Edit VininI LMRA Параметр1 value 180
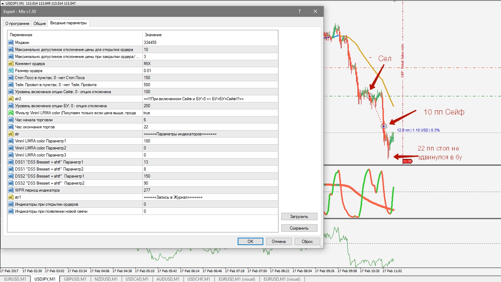The image size is (501, 282). click(x=210, y=141)
